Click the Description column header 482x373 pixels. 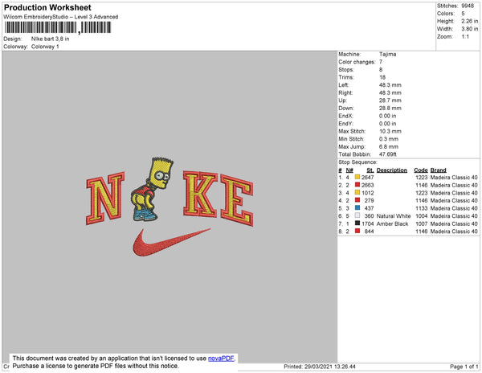[x=392, y=170]
